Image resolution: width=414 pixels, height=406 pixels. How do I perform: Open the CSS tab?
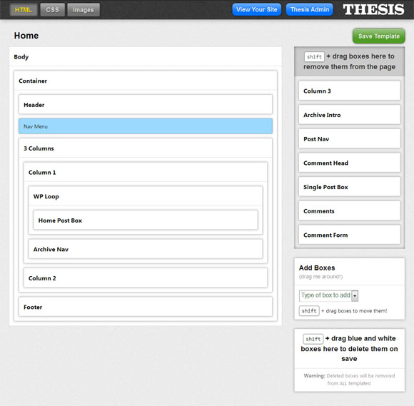coord(52,10)
